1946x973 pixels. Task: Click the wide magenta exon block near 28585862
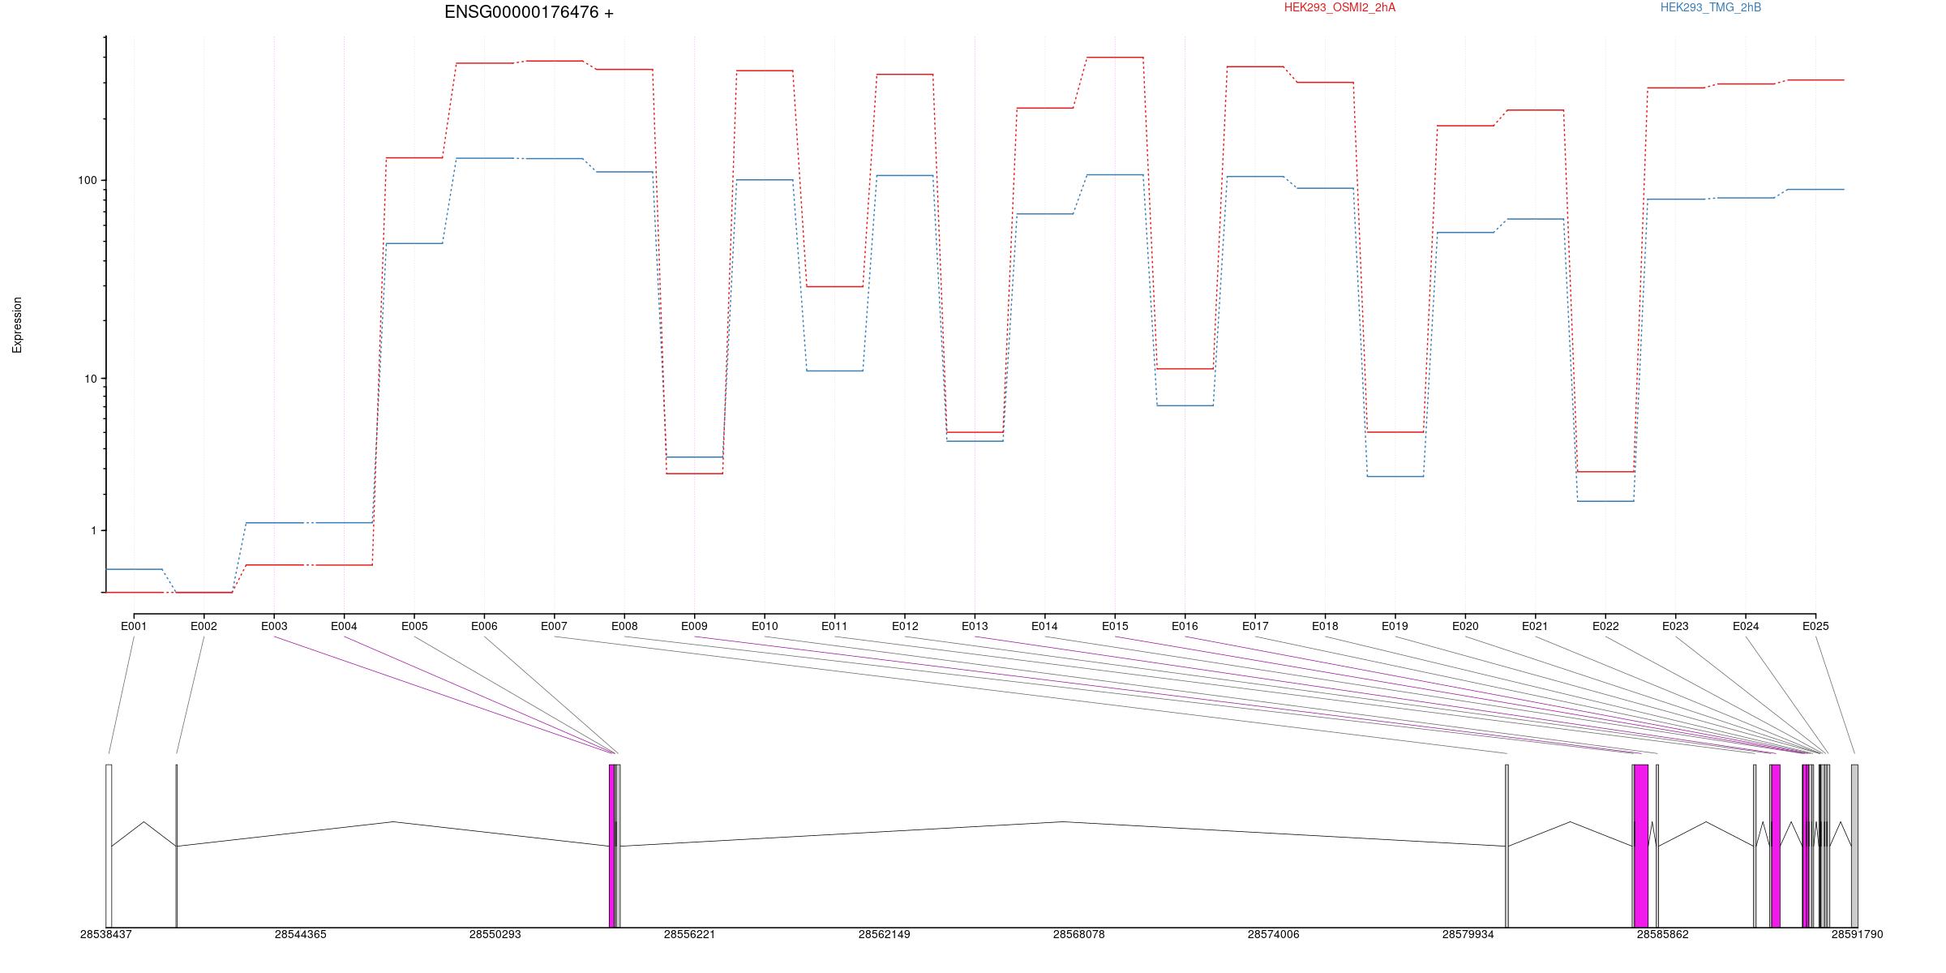[x=1641, y=846]
